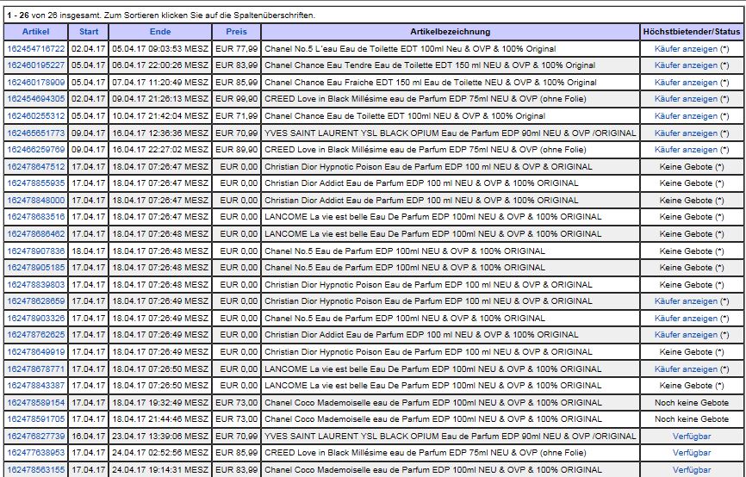The width and height of the screenshot is (746, 477).
Task: Click Käufer anzeigen for item 162478678771
Action: coord(686,369)
